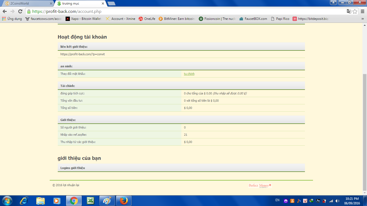The height and width of the screenshot is (206, 367).
Task: Reload the current page
Action: pos(20,12)
